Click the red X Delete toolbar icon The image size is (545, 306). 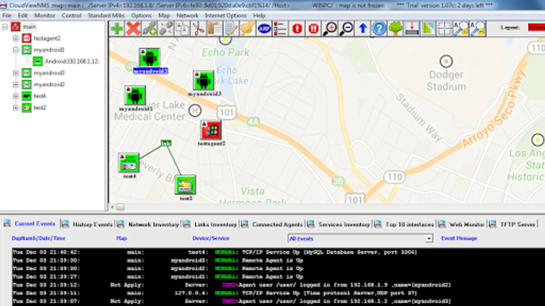[133, 29]
